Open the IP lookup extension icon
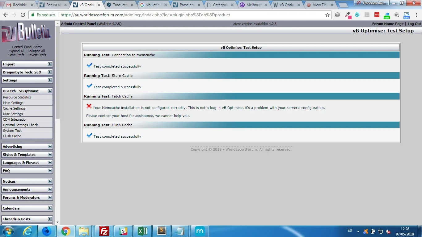Image resolution: width=422 pixels, height=237 pixels. point(397,15)
